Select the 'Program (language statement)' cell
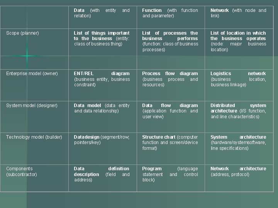Viewport: 278px width, 208px height. coord(170,174)
